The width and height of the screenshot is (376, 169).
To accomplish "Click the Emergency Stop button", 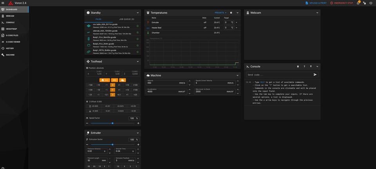I will point(342,3).
